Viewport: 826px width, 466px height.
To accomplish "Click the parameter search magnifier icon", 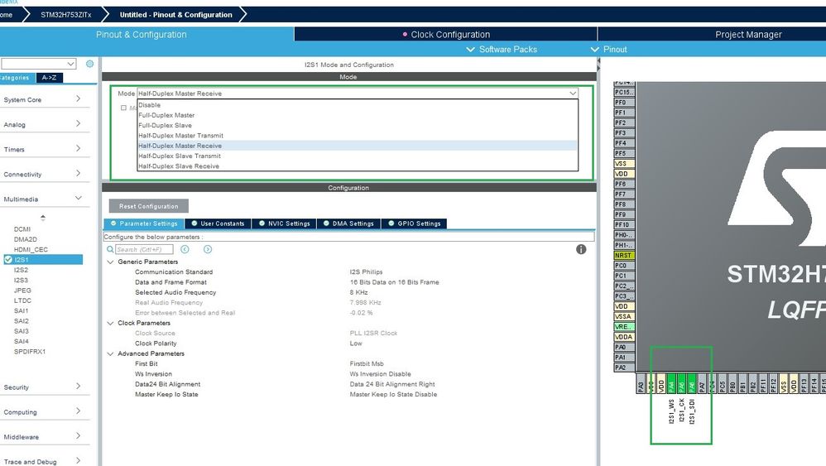I will (110, 250).
